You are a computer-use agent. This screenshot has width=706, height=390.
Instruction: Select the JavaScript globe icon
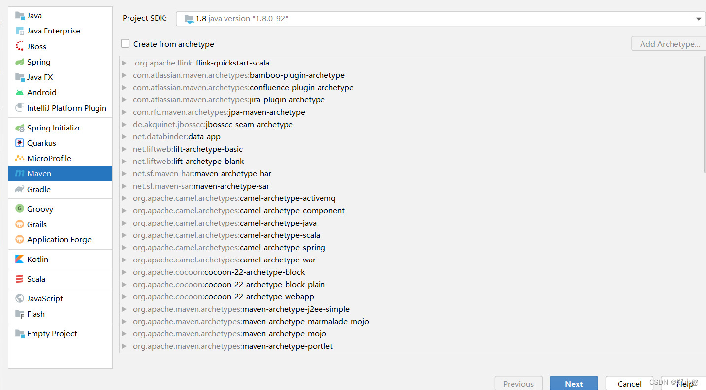tap(20, 298)
